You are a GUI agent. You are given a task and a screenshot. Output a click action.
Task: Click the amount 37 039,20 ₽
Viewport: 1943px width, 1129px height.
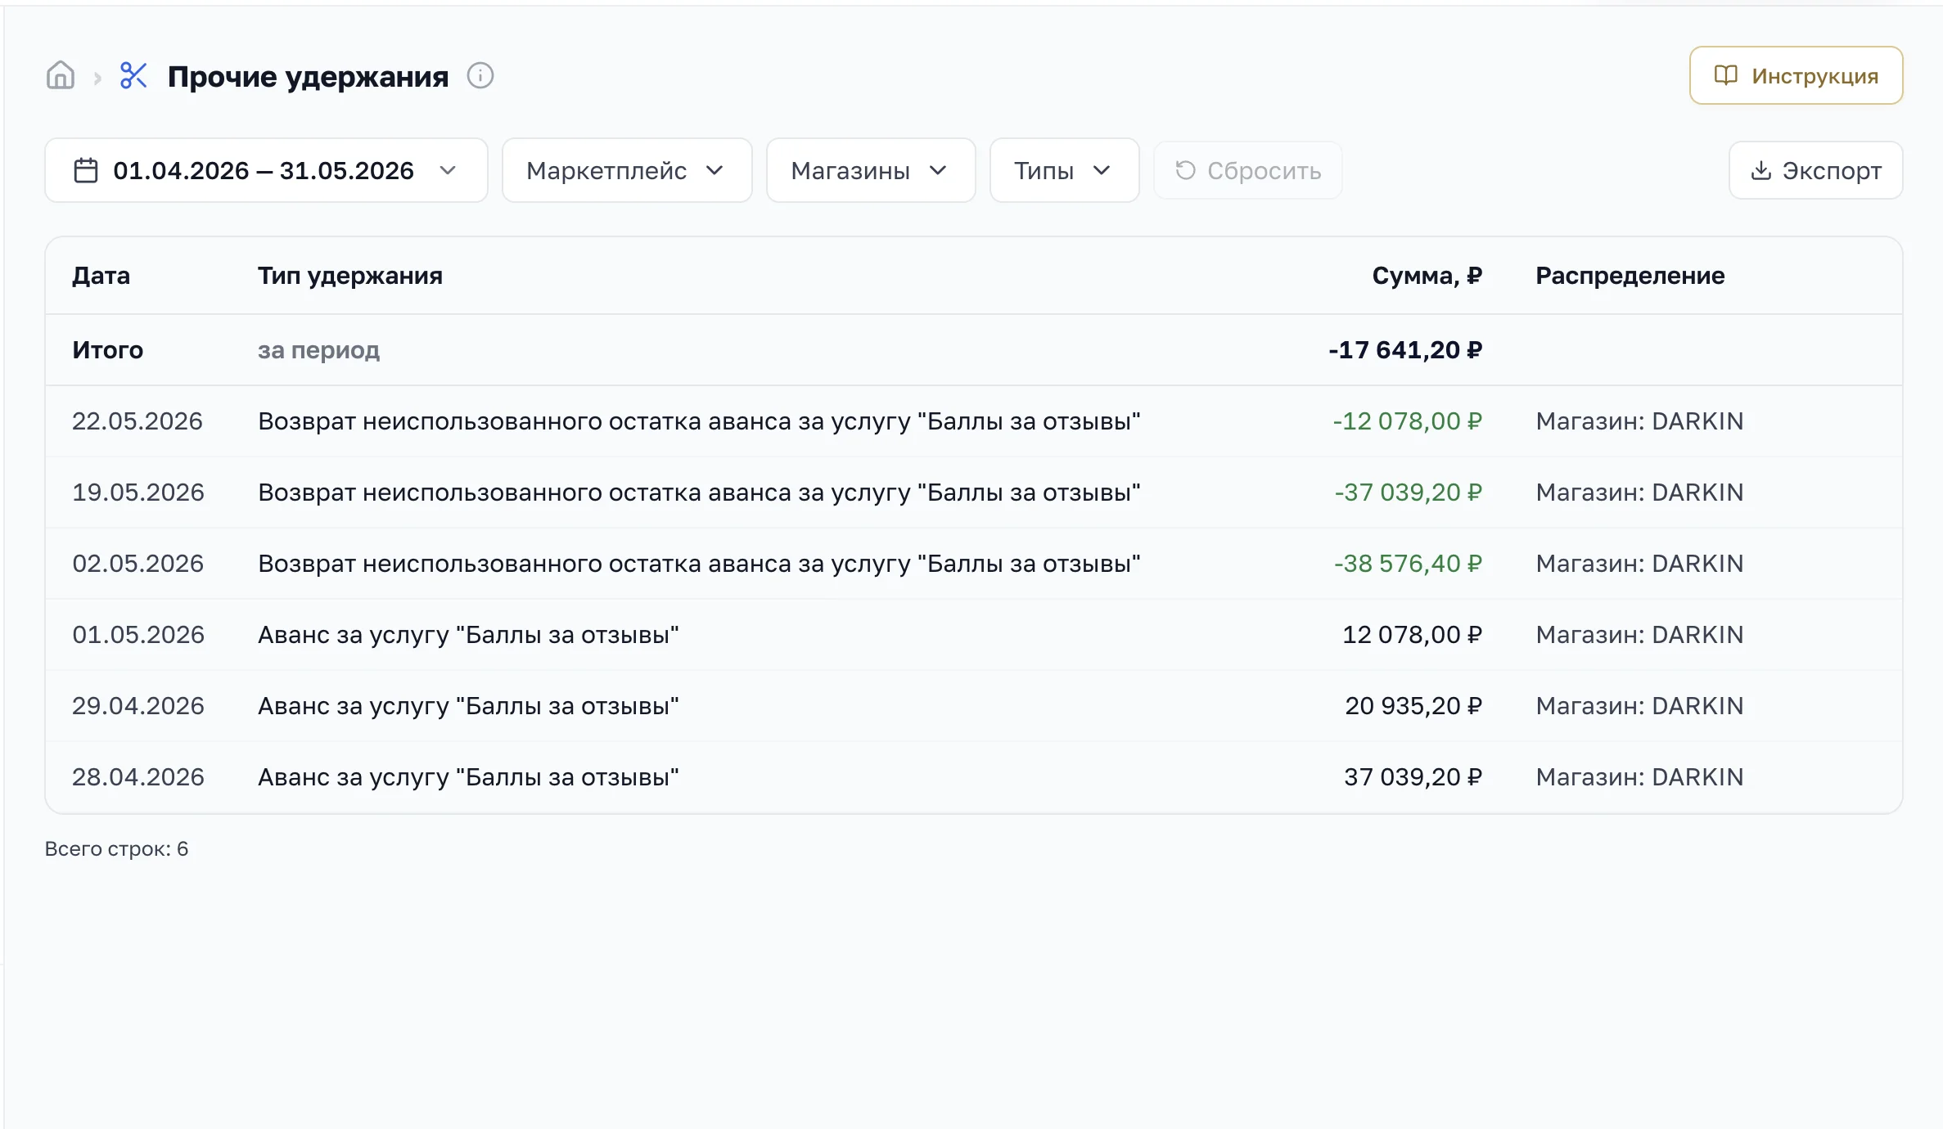tap(1413, 777)
